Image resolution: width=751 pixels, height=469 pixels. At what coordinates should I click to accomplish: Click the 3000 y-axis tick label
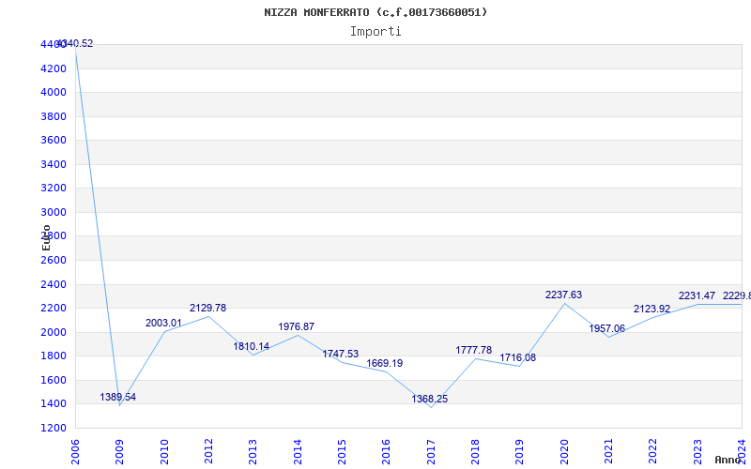[54, 213]
